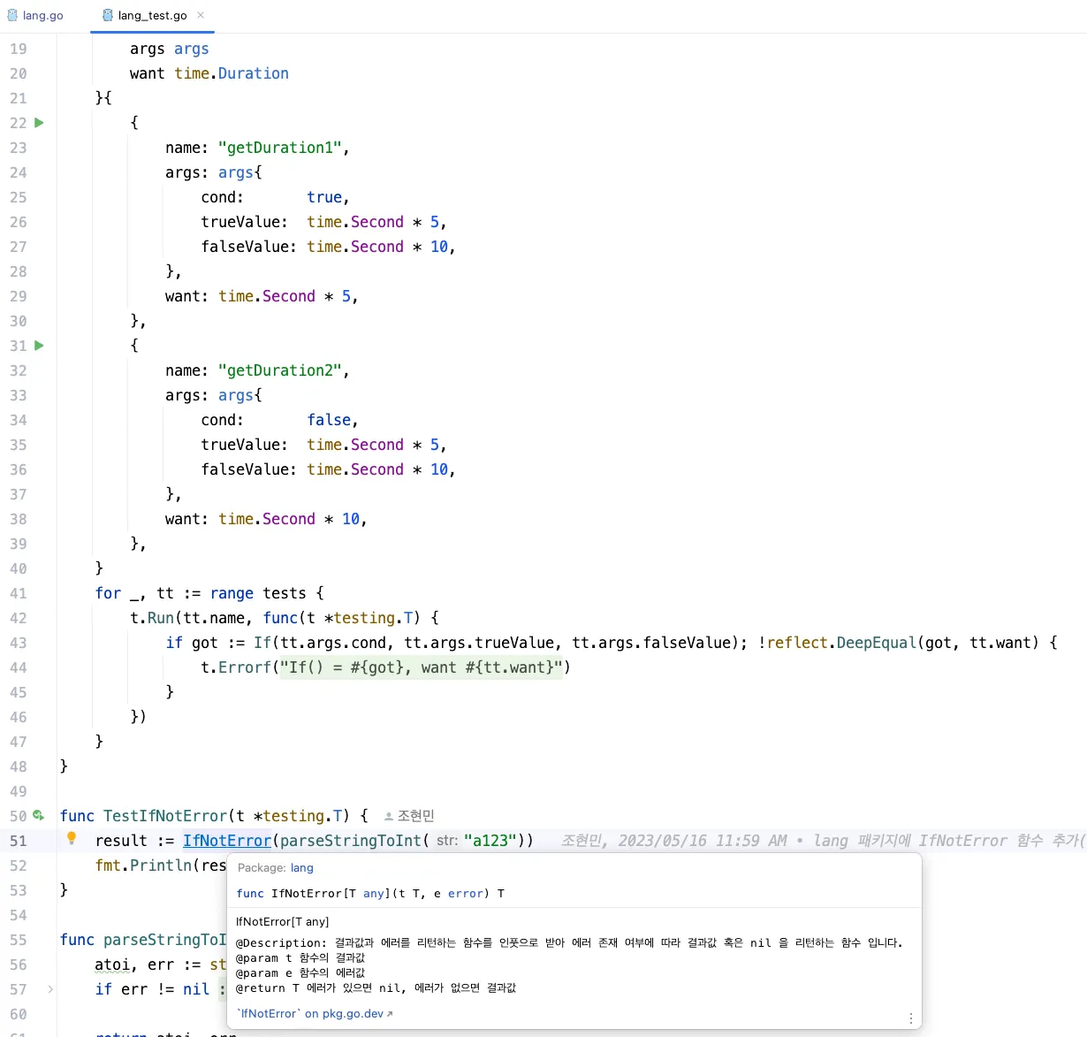Click the reflect.DeepEqual call
This screenshot has width=1087, height=1037.
[841, 643]
